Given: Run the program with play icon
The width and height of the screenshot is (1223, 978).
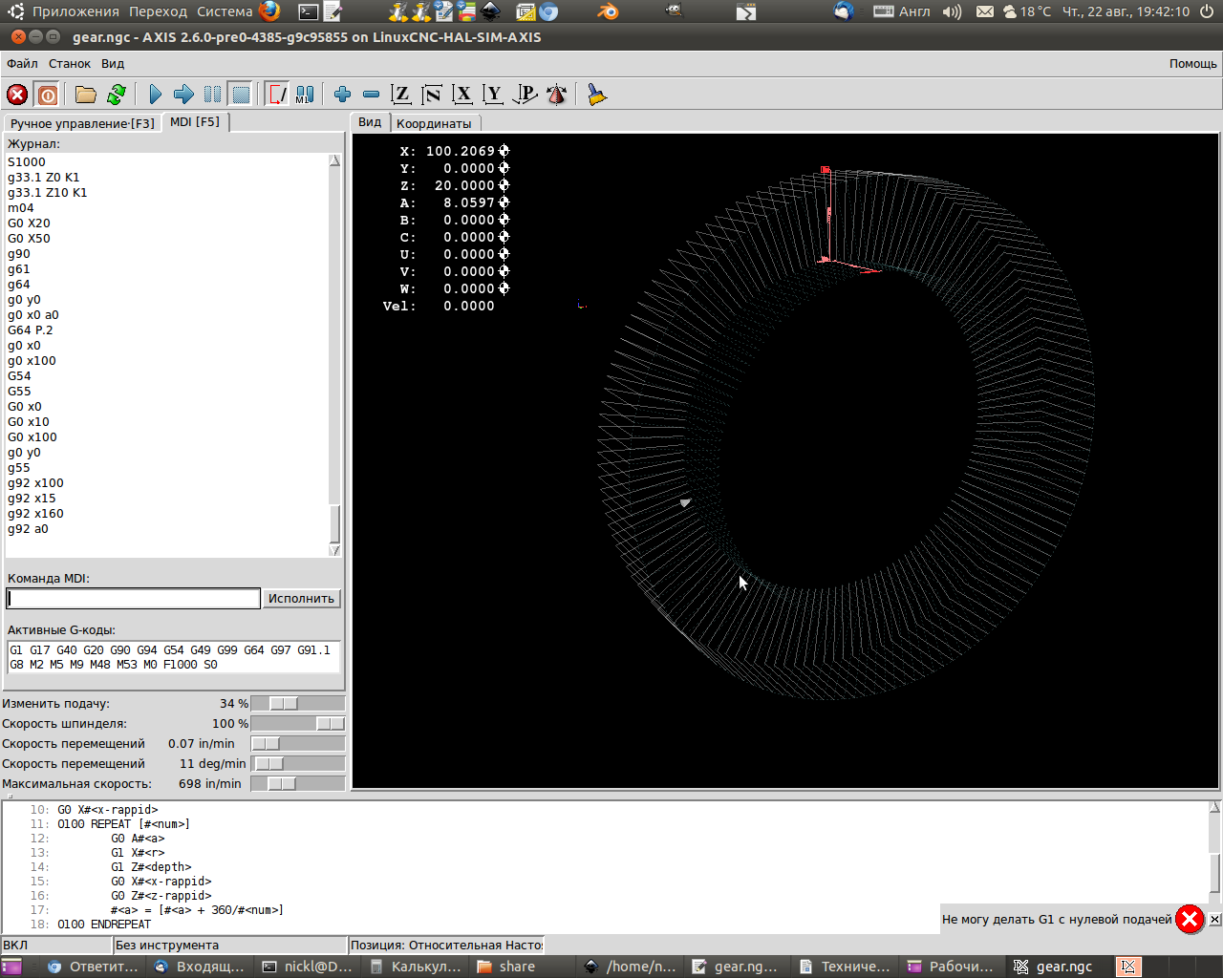Looking at the screenshot, I should [155, 95].
